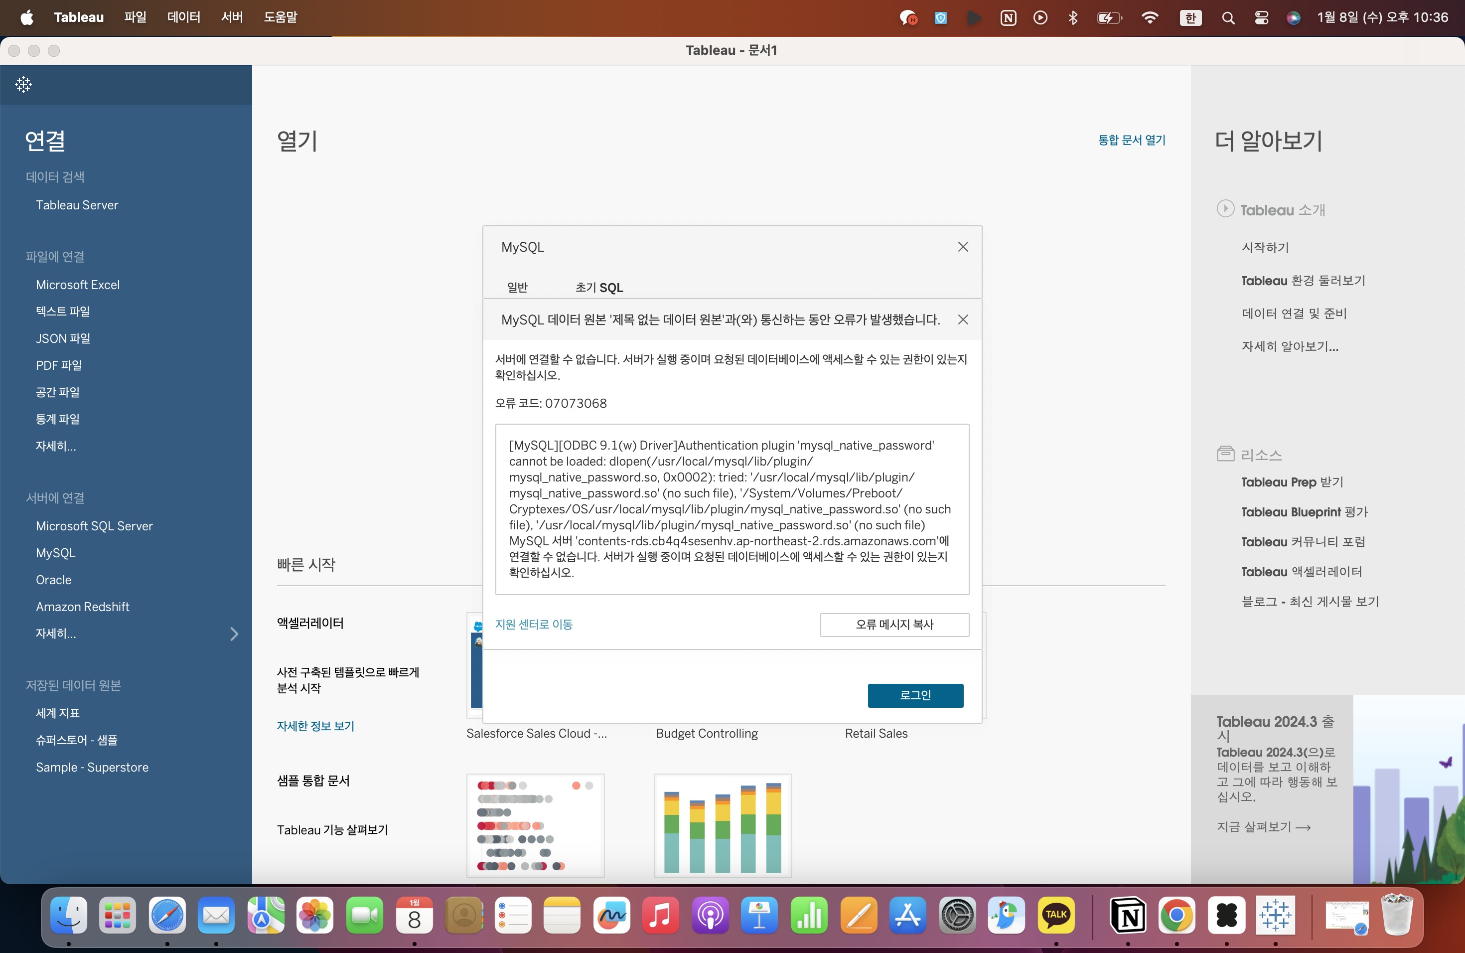This screenshot has height=953, width=1465.
Task: Launch Safari from the dock
Action: 167,915
